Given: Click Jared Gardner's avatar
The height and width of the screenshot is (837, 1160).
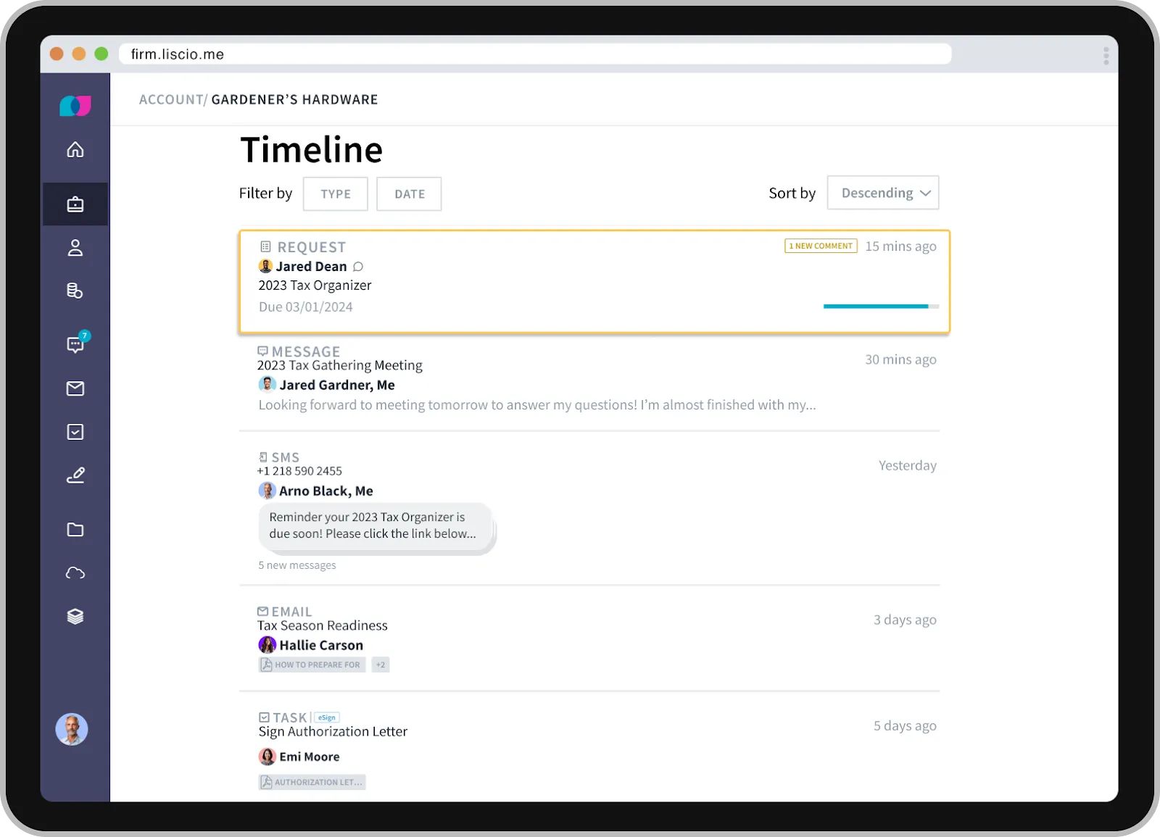Looking at the screenshot, I should pos(267,384).
